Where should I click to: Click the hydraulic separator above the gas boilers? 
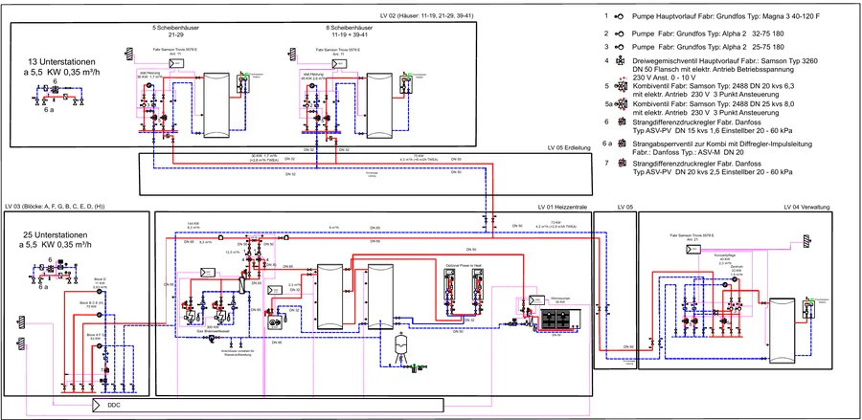click(242, 285)
